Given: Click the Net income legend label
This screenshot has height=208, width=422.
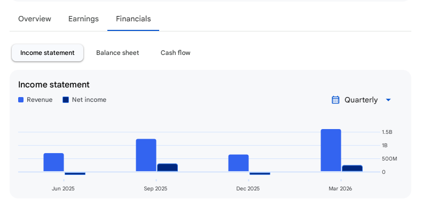Looking at the screenshot, I should tap(89, 100).
